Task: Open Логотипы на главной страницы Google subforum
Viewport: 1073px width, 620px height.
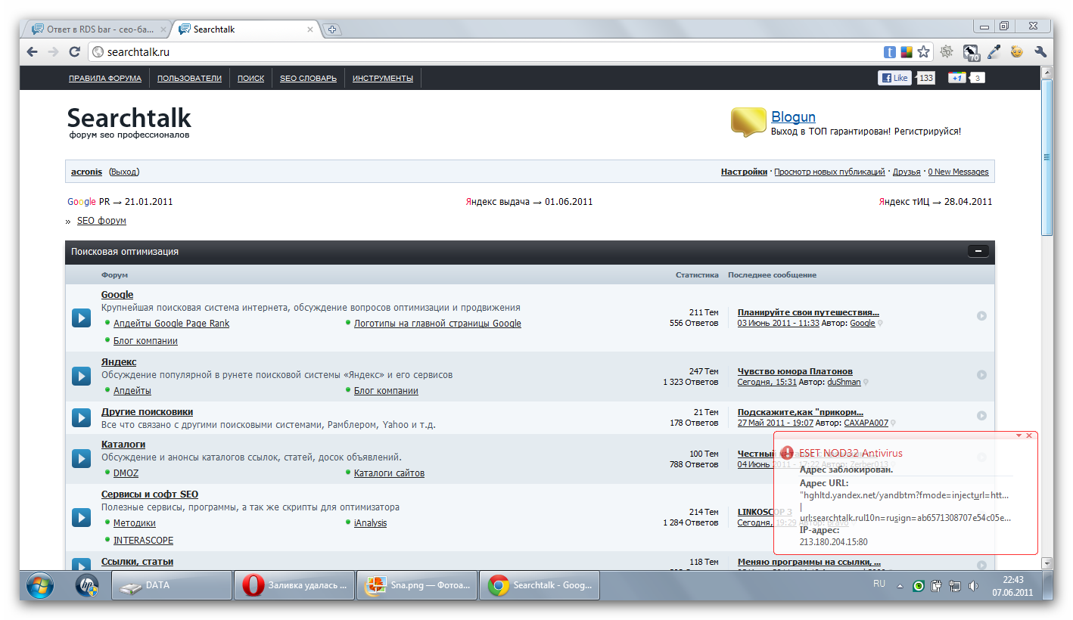Action: tap(437, 324)
